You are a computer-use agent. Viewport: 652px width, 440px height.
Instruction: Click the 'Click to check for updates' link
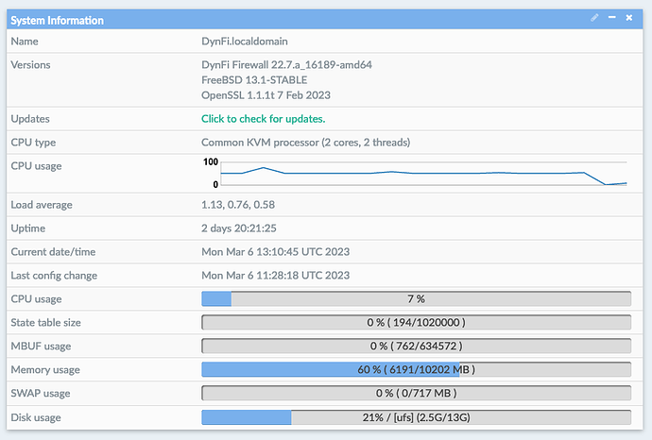[x=263, y=119]
